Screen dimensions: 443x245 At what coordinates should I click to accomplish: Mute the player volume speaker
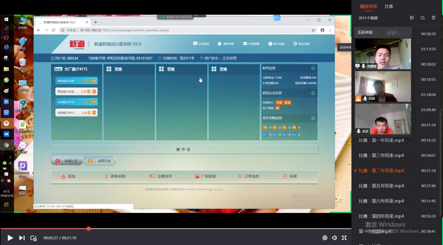tap(334, 238)
